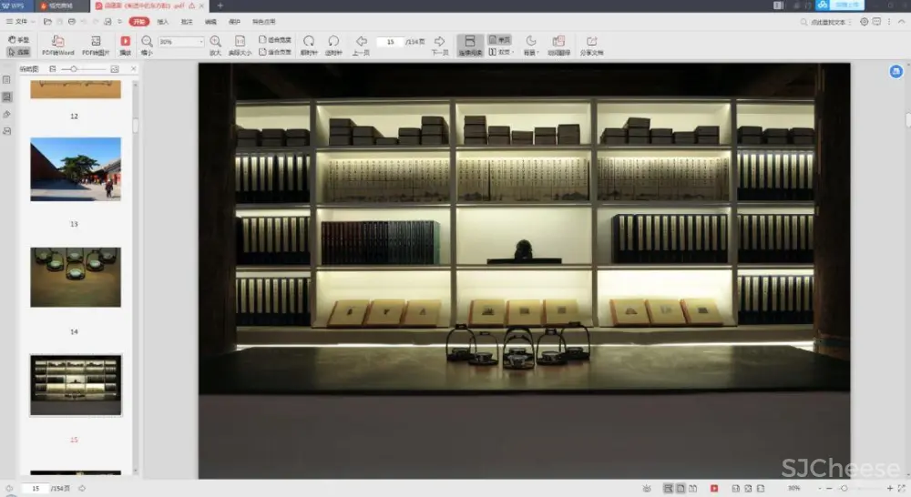
Task: Click the 适合宽度 fit width button
Action: point(275,40)
